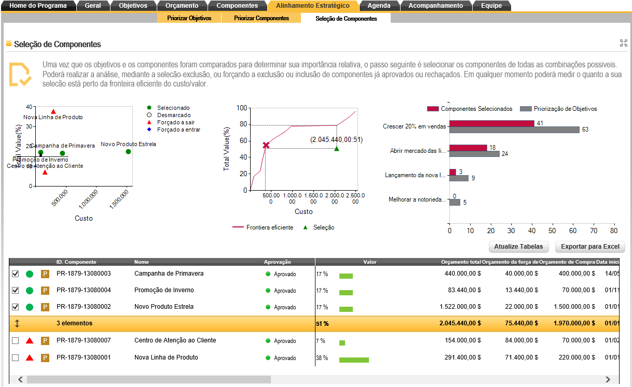The height and width of the screenshot is (387, 632).
Task: Click the Atualize Tabelas button
Action: (518, 247)
